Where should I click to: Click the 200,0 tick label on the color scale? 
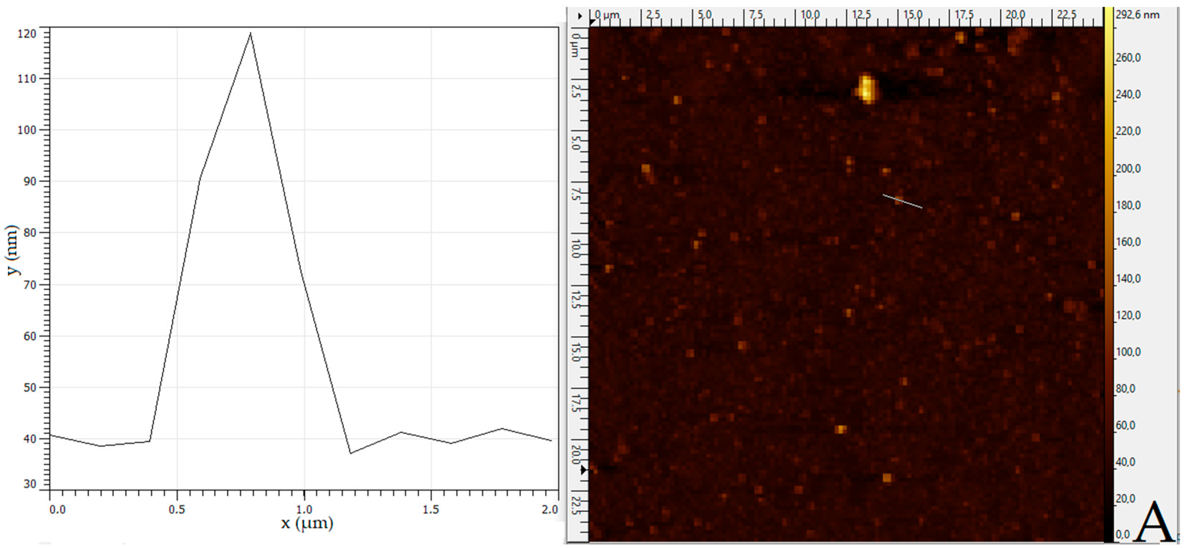1128,168
